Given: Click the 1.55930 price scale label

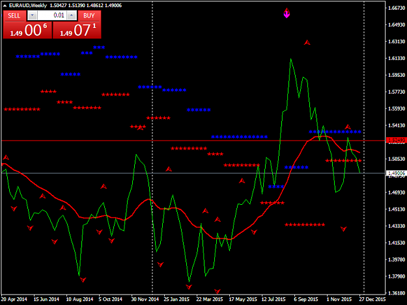Looking at the screenshot, I should pyautogui.click(x=397, y=109).
